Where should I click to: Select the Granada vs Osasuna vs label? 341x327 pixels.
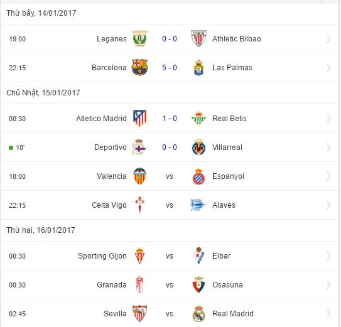pos(170,285)
